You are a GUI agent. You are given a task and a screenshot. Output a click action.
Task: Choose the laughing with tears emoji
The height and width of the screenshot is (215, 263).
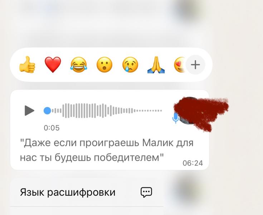point(79,64)
